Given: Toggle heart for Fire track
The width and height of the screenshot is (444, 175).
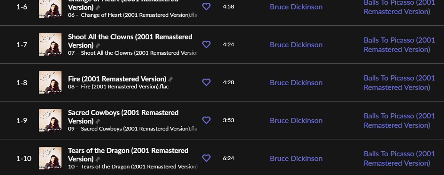Looking at the screenshot, I should 207,82.
